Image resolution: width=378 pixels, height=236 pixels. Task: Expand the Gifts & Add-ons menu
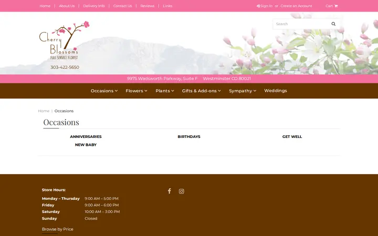(x=201, y=91)
